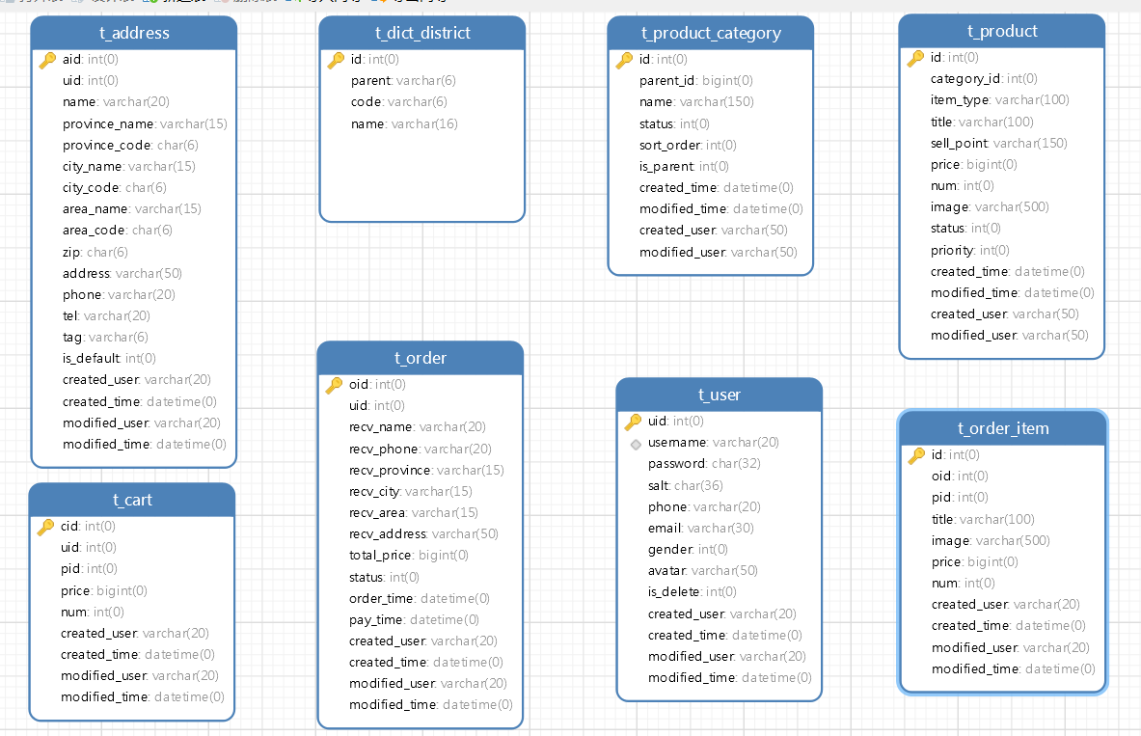Select the priority field in t_product
This screenshot has height=736, width=1141.
click(970, 250)
